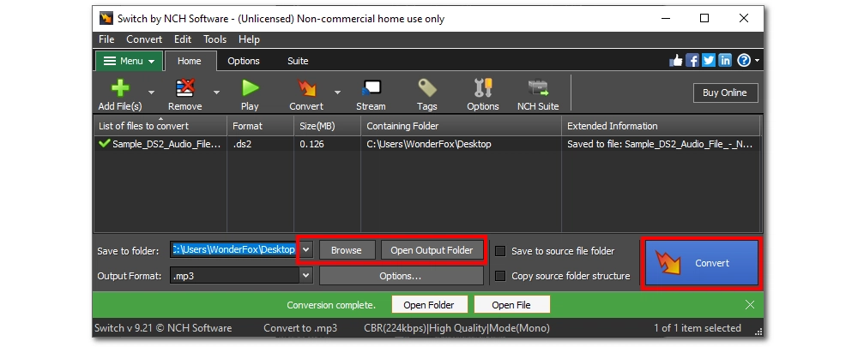Open the File menu
858x347 pixels.
coord(106,39)
